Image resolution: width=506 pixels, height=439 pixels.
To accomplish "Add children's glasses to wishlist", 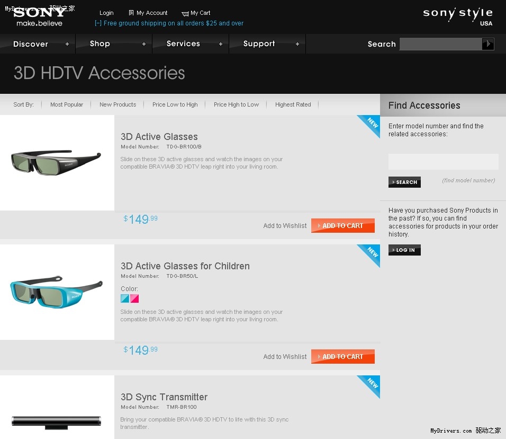I will click(x=285, y=357).
